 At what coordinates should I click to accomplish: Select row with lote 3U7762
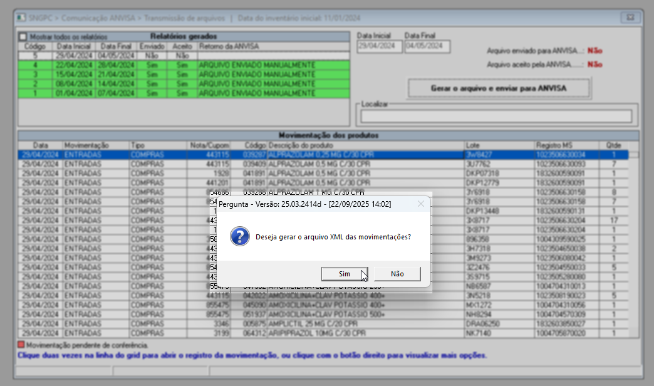point(323,164)
